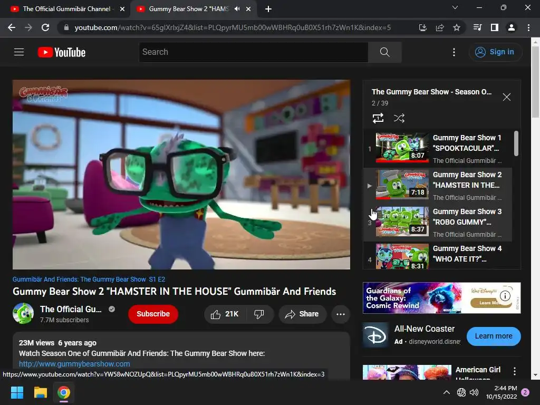Share the video
This screenshot has width=540, height=405.
302,314
